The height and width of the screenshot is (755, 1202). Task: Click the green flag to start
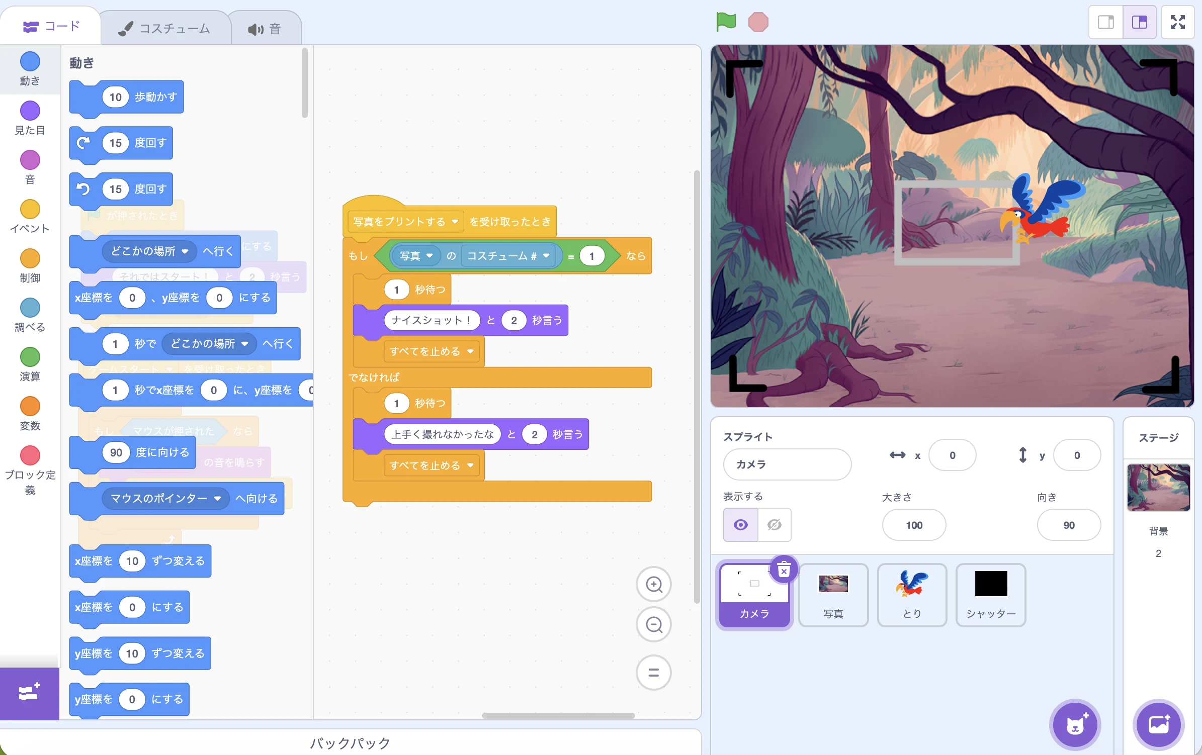(726, 22)
